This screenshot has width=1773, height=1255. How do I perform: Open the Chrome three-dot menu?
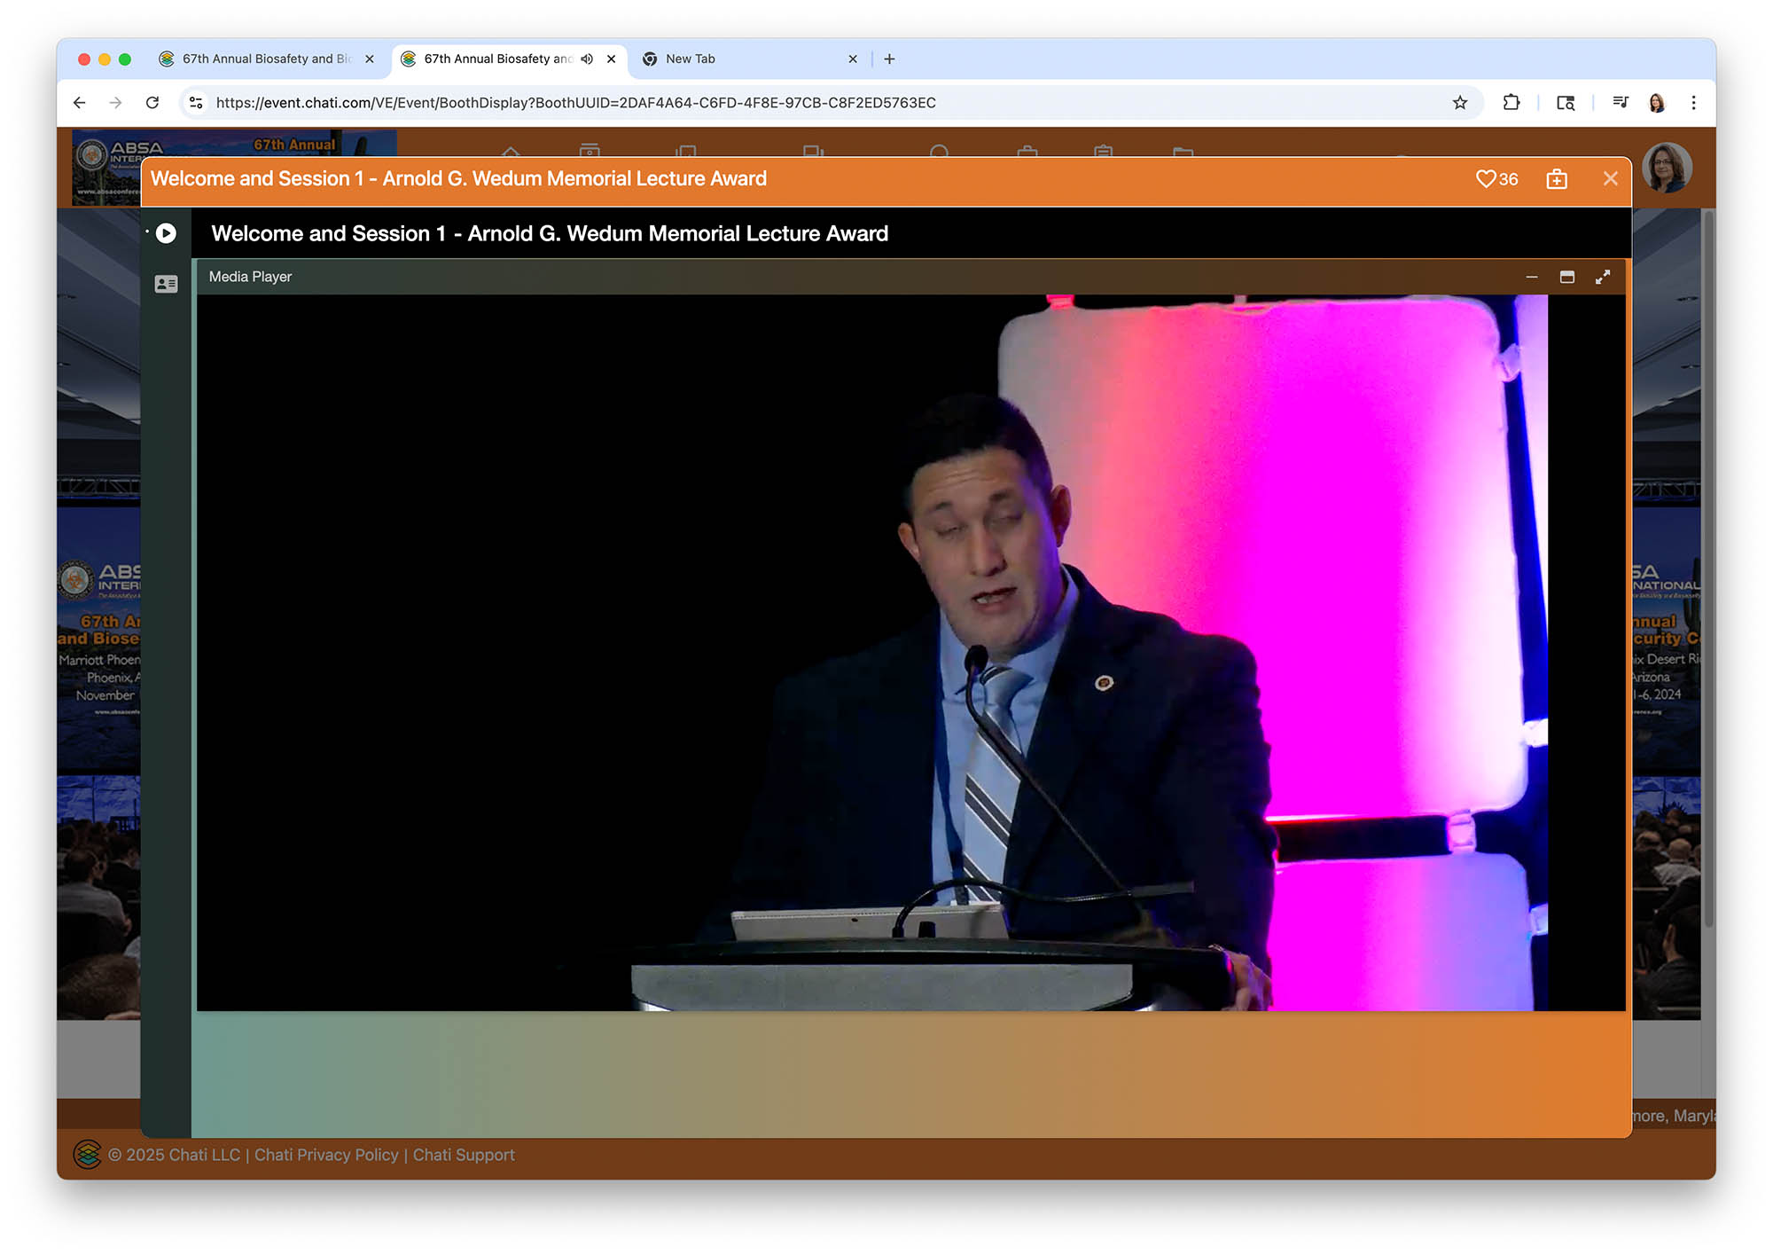tap(1693, 103)
